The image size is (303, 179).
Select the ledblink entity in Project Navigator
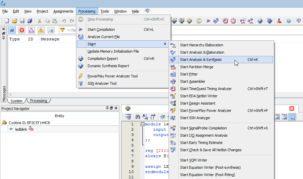click(21, 129)
